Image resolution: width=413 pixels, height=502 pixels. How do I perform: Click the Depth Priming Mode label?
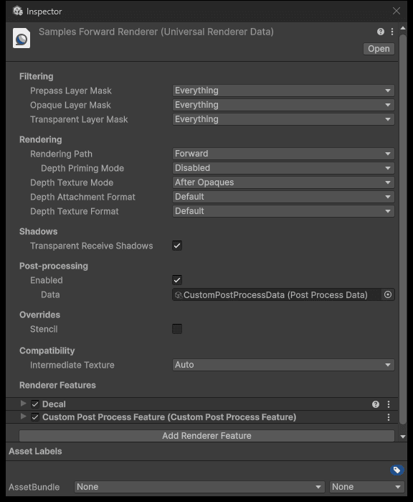point(82,168)
